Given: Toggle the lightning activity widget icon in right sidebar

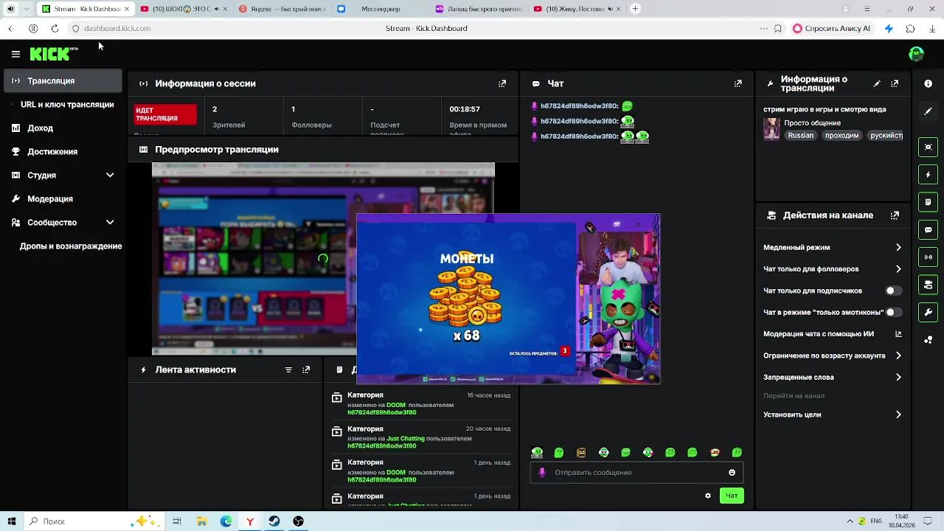Looking at the screenshot, I should [929, 175].
